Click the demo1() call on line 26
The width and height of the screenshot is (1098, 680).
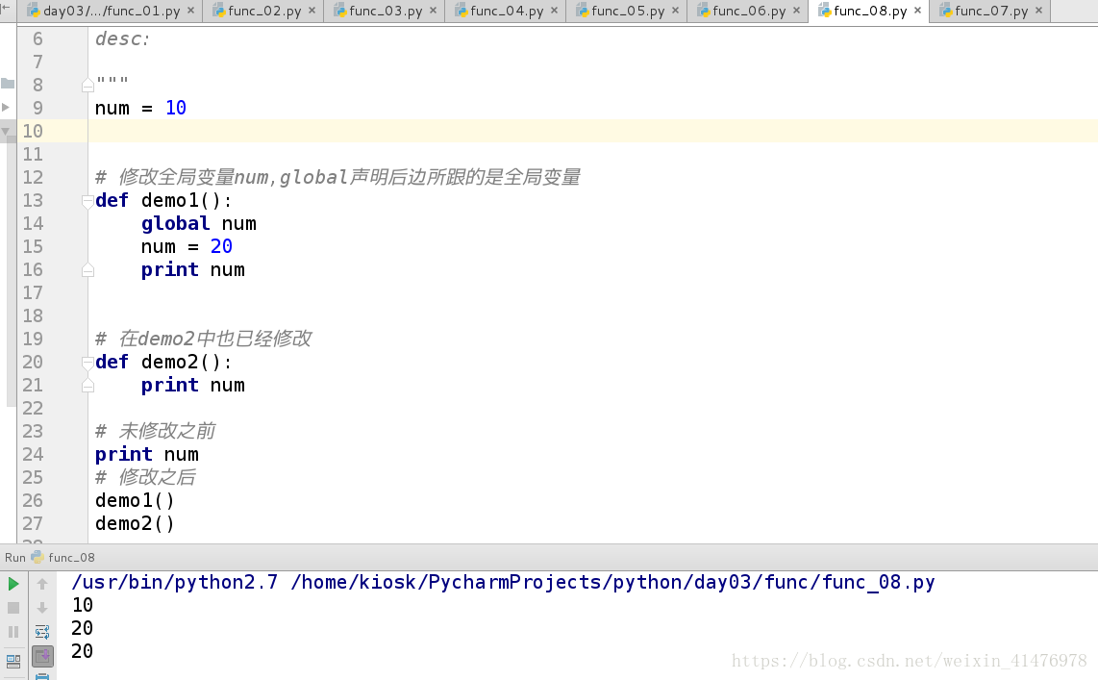pyautogui.click(x=136, y=501)
